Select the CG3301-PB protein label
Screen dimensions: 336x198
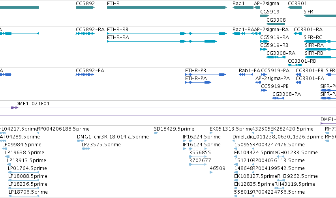[310, 71]
